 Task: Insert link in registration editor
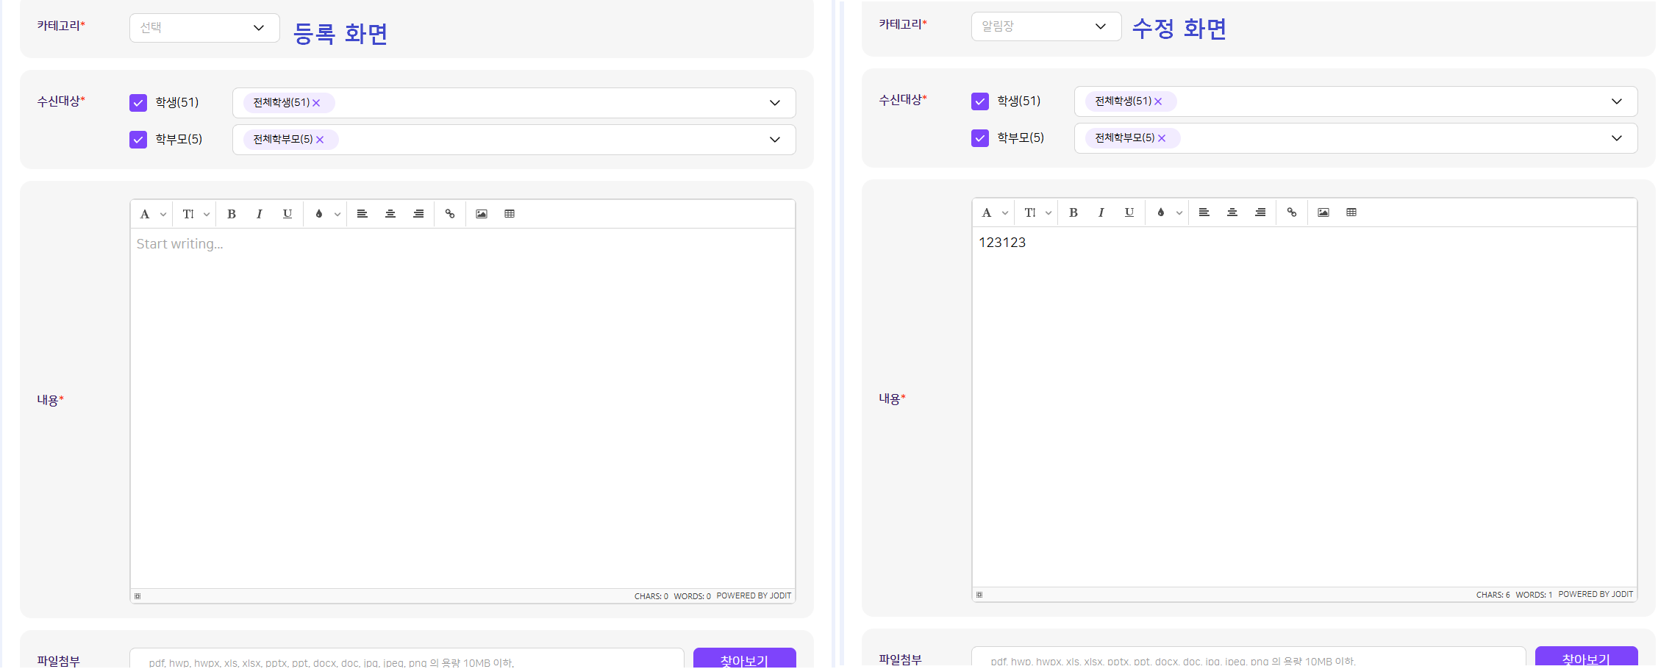tap(450, 214)
